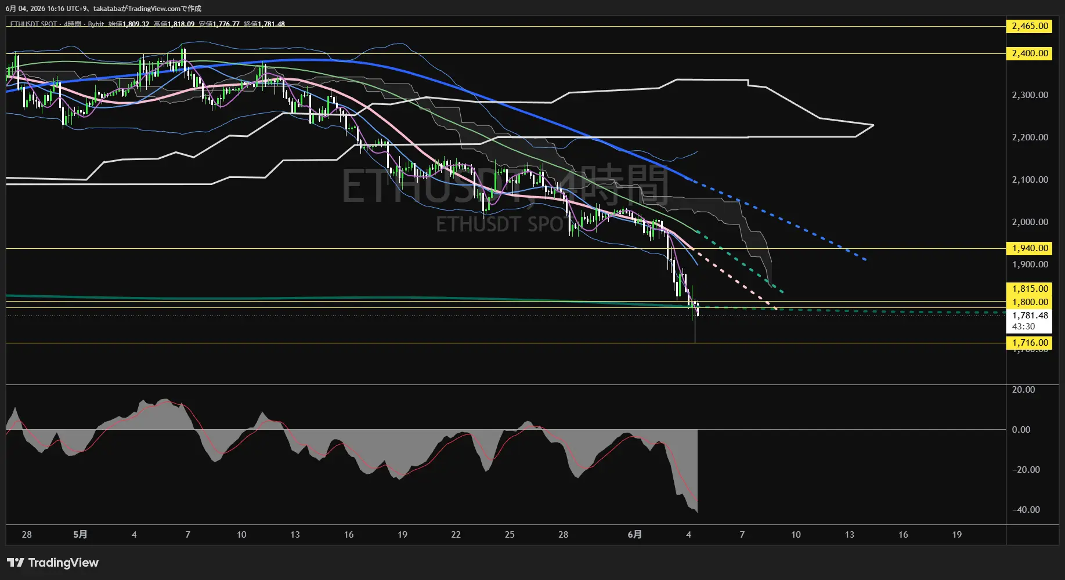Click the 高値 1,818.09 high value
Screen dimensions: 1065x580
pyautogui.click(x=174, y=24)
